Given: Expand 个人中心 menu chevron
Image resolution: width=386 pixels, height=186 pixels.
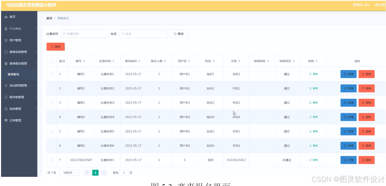Looking at the screenshot, I should tap(35, 28).
